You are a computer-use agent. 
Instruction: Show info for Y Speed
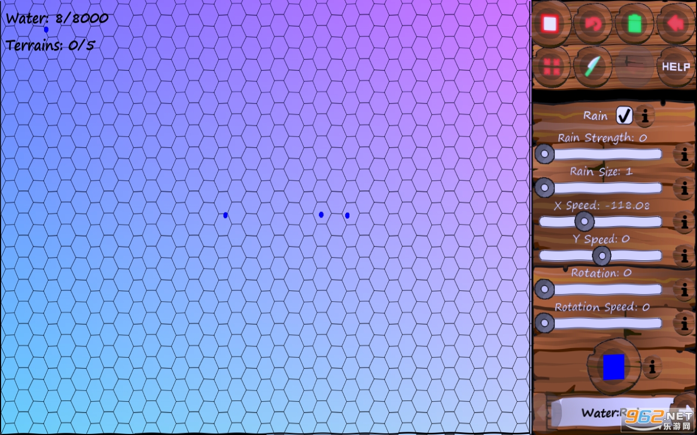click(683, 256)
